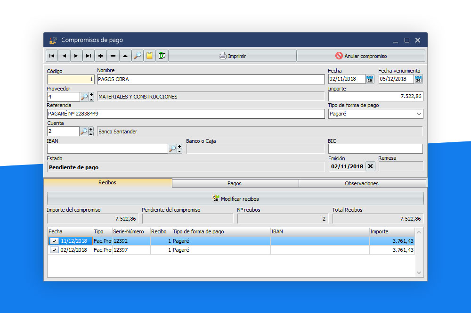Delete record using the minus toolbar icon
This screenshot has width=471, height=313.
pos(113,56)
